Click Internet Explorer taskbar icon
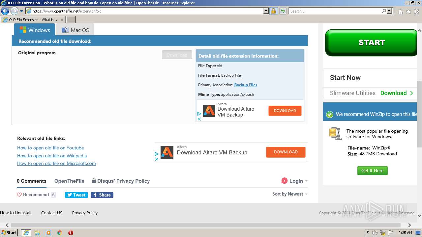This screenshot has width=422, height=237. (26, 233)
